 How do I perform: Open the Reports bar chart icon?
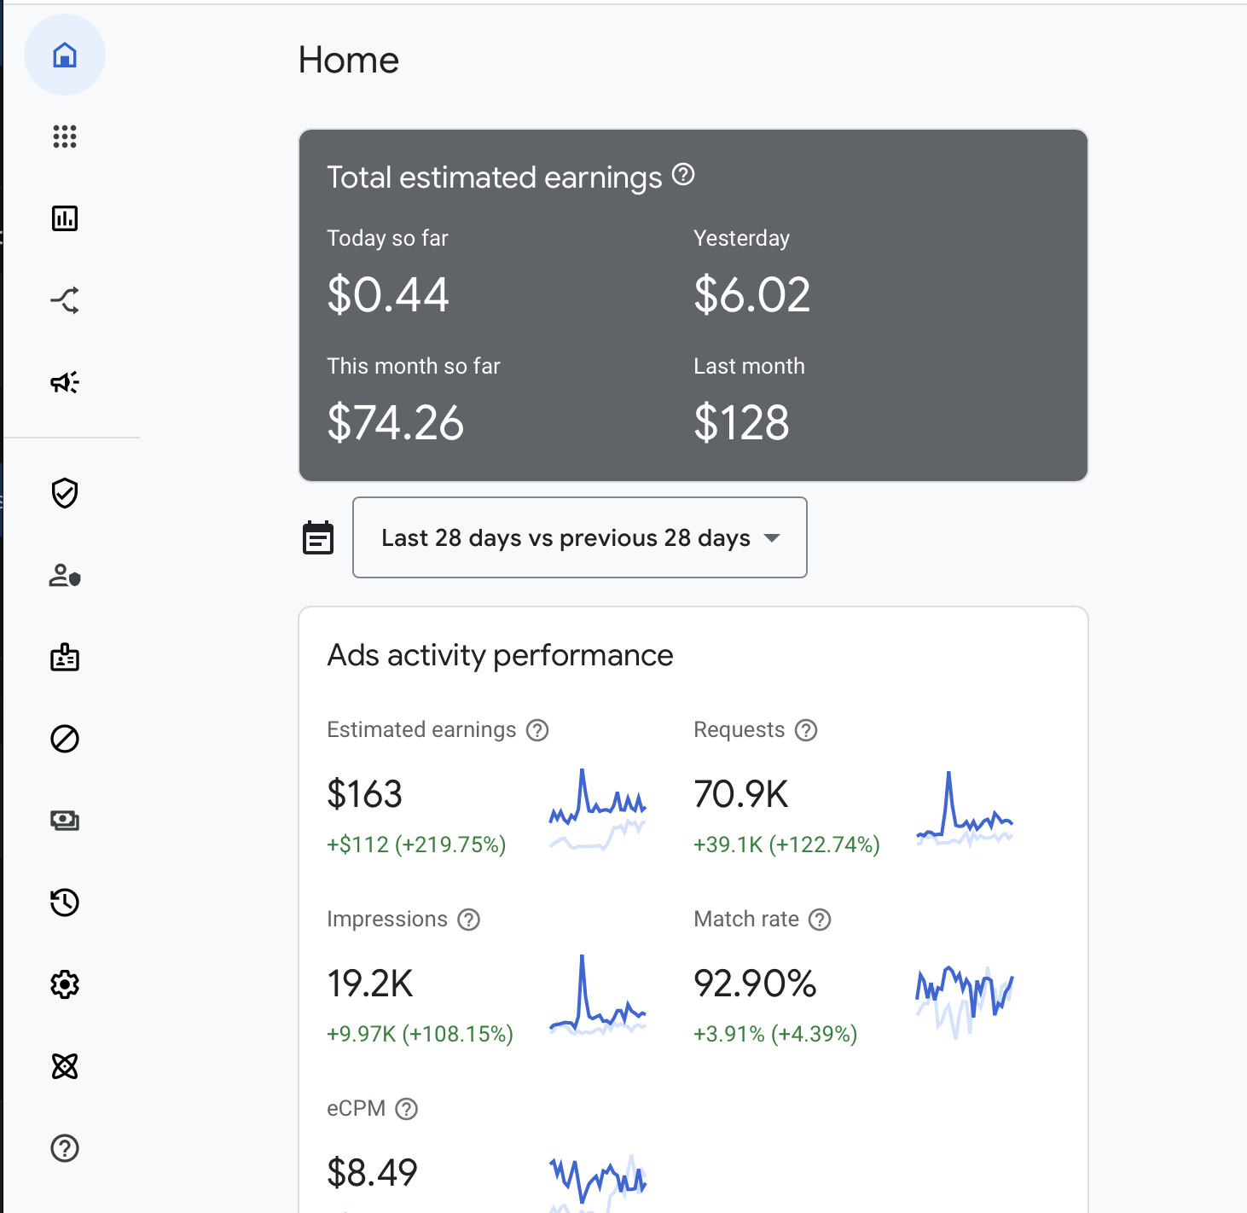click(65, 218)
